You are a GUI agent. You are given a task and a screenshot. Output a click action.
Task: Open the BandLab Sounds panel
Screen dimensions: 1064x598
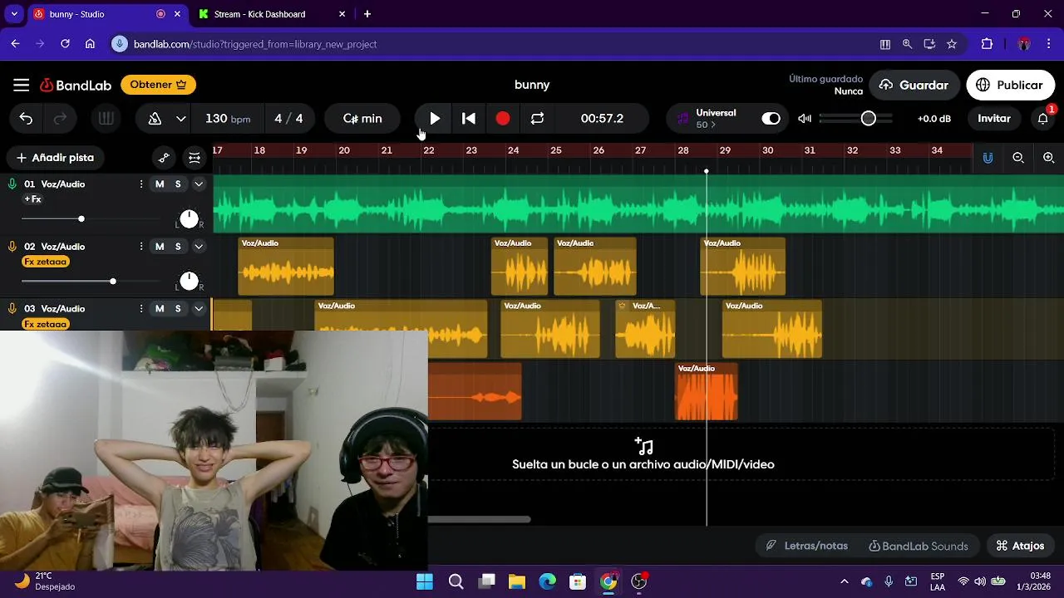click(918, 546)
